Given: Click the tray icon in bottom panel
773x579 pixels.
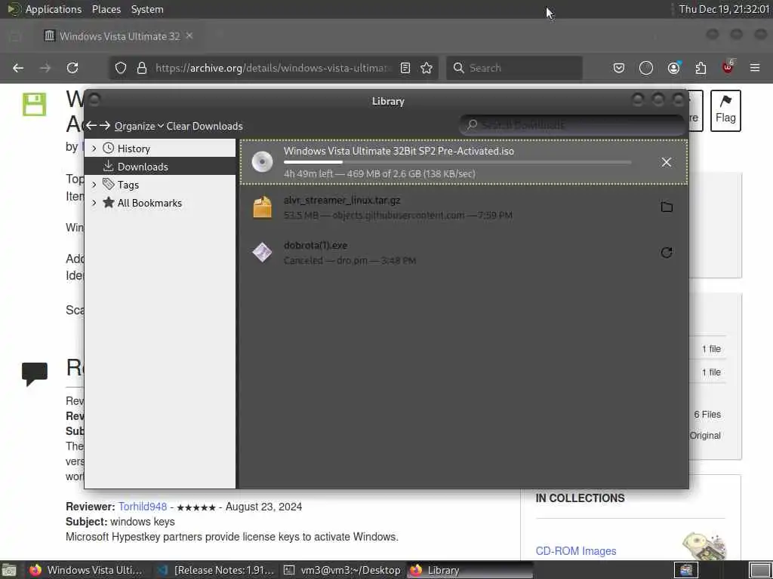Looking at the screenshot, I should click(x=685, y=570).
